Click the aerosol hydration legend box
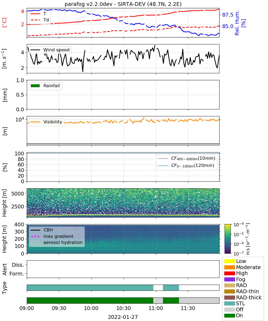This screenshot has height=321, width=268. [x=35, y=243]
